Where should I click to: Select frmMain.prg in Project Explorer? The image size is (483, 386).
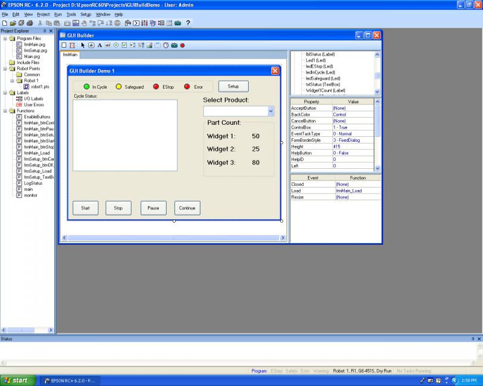coord(34,45)
